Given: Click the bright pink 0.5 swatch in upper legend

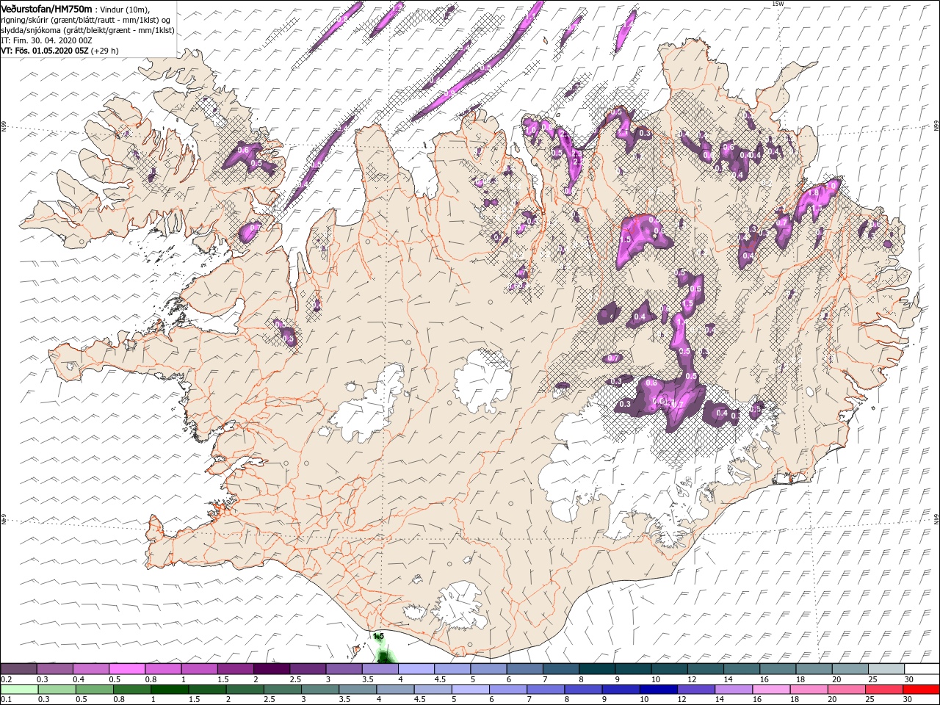Looking at the screenshot, I should 126,669.
